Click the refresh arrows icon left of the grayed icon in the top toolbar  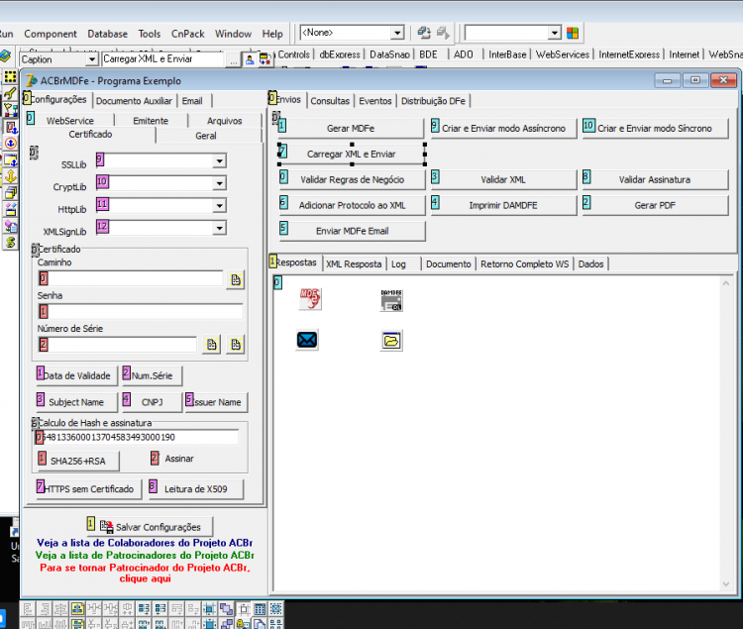click(424, 33)
